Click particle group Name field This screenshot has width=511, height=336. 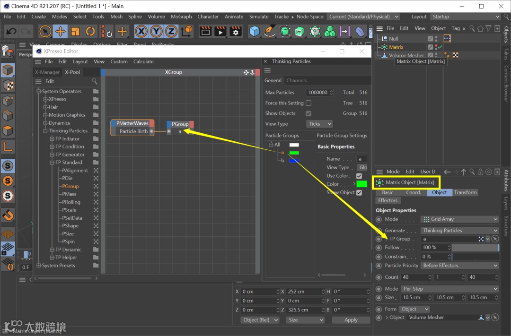pos(362,159)
